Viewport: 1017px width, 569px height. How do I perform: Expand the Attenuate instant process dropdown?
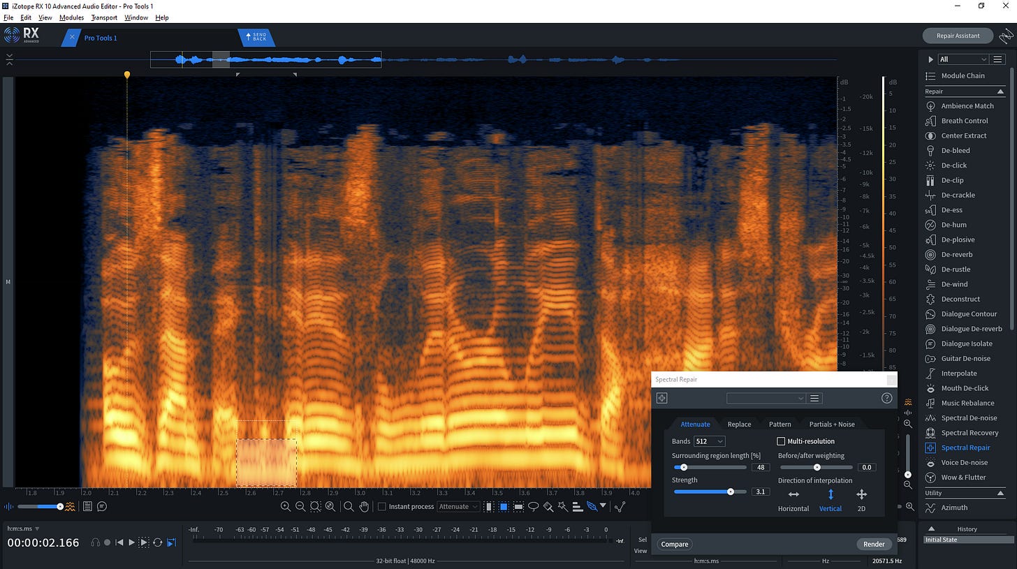click(458, 506)
